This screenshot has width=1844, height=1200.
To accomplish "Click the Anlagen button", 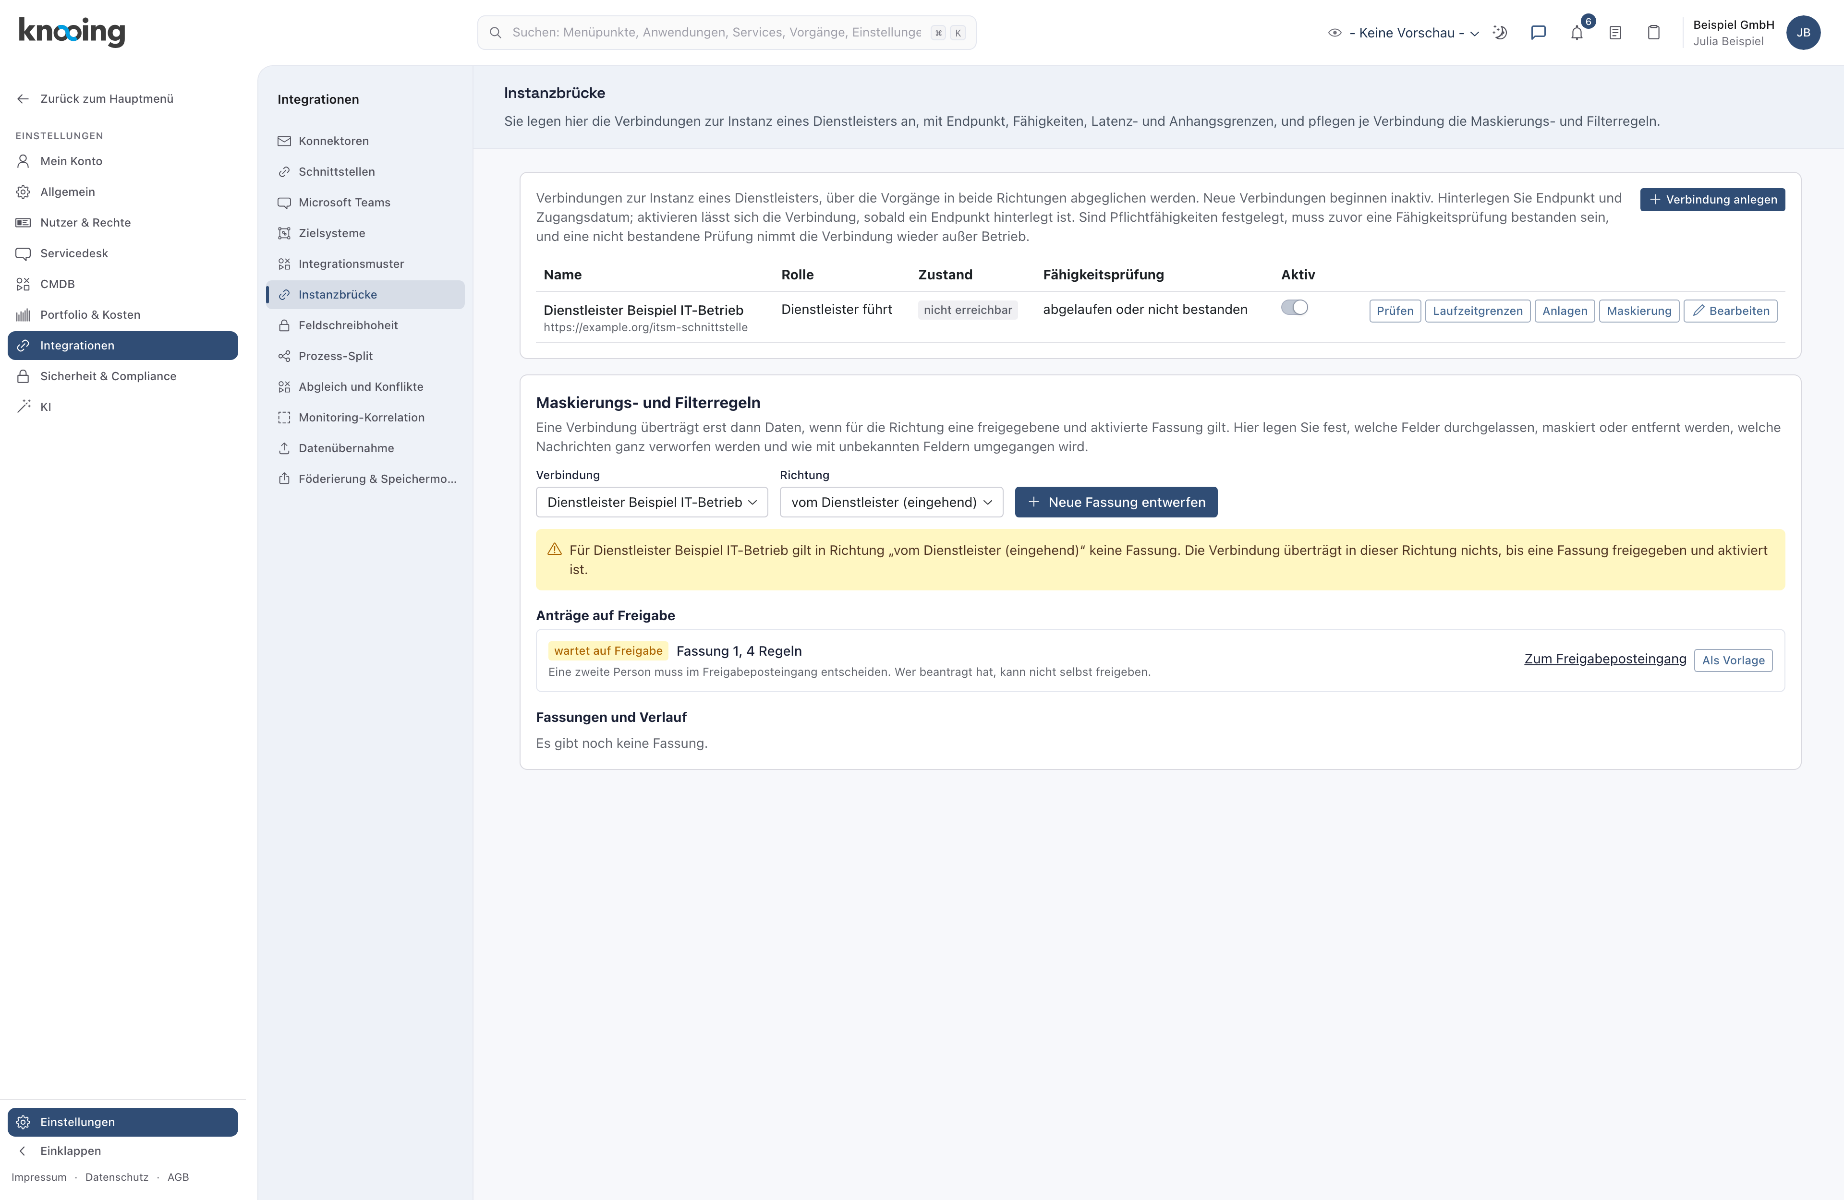I will [1565, 311].
